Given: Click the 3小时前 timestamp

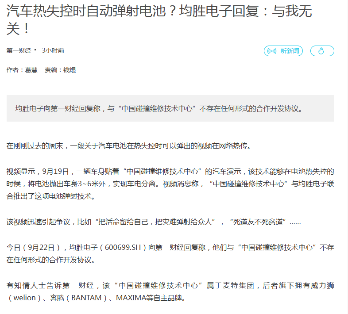Looking at the screenshot, I should (53, 50).
